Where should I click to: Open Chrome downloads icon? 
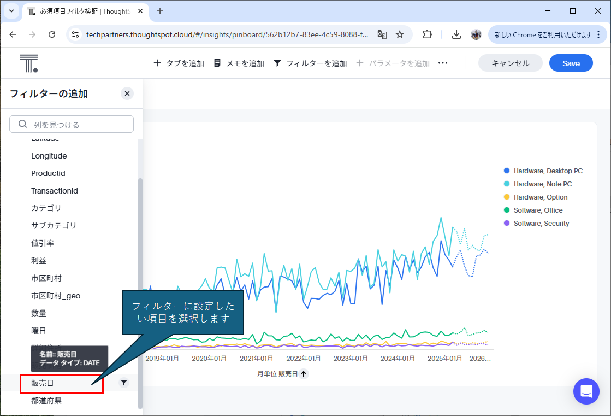[x=456, y=34]
